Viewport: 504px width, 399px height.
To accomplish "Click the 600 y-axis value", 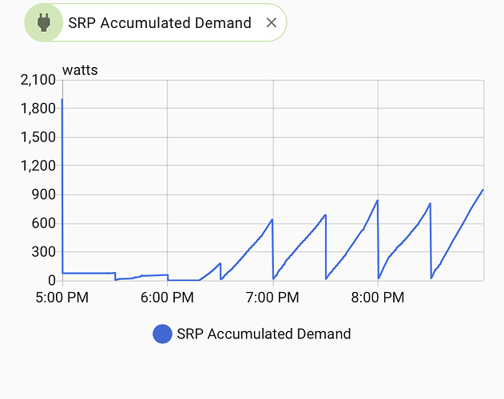I will (44, 223).
